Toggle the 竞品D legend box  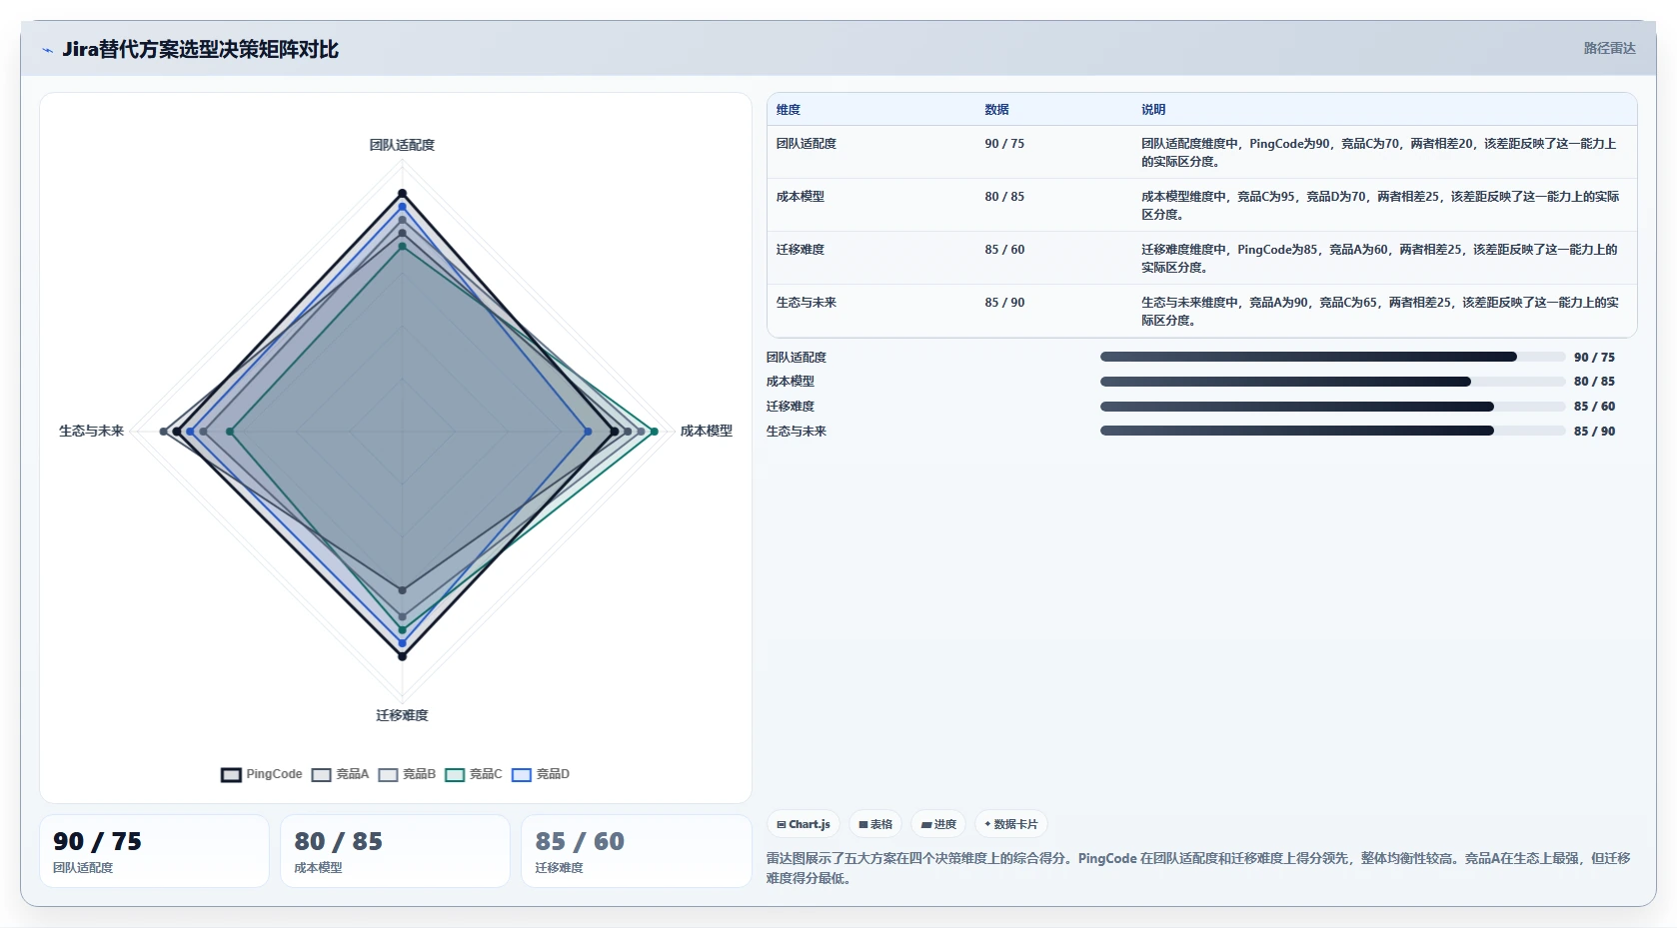[522, 775]
